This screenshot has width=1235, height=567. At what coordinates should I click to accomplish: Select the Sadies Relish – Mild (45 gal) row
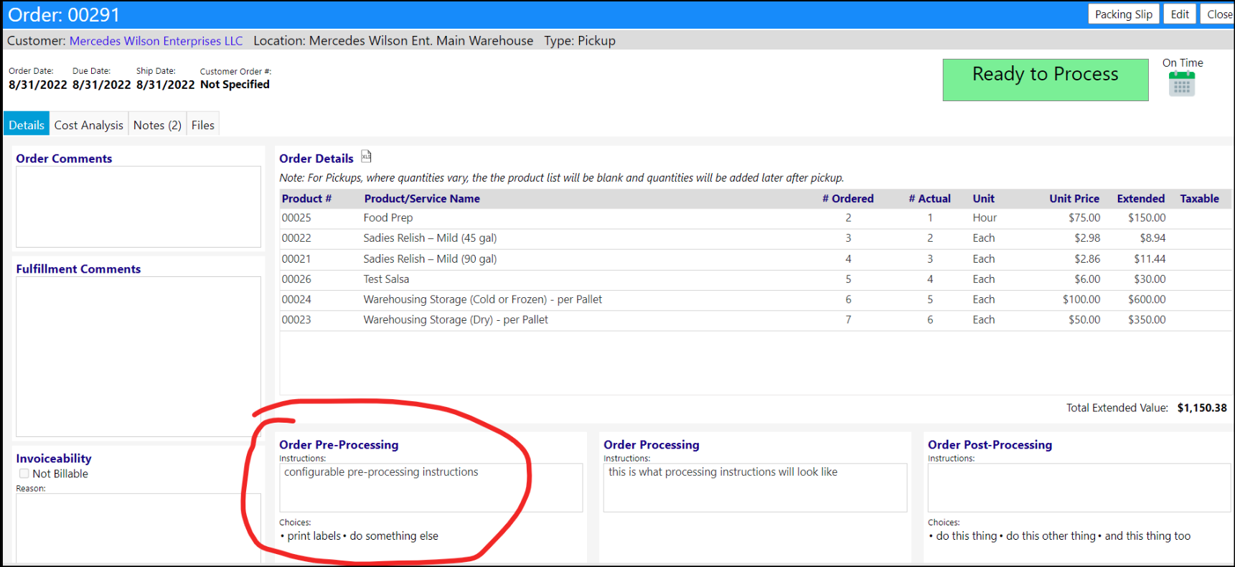(756, 238)
